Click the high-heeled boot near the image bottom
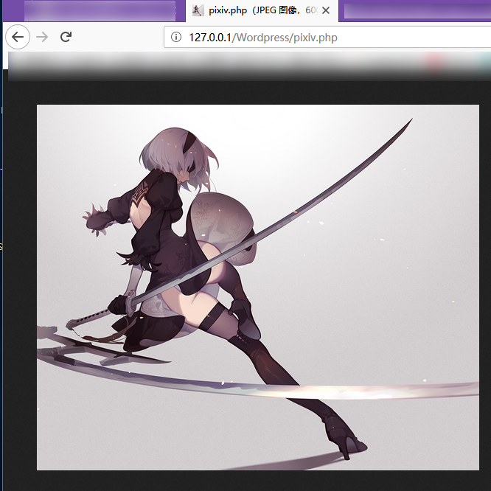 pyautogui.click(x=347, y=442)
